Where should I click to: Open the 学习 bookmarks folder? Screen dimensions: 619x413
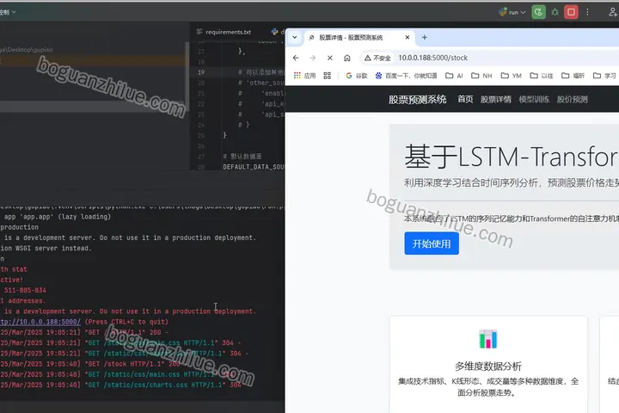[604, 76]
